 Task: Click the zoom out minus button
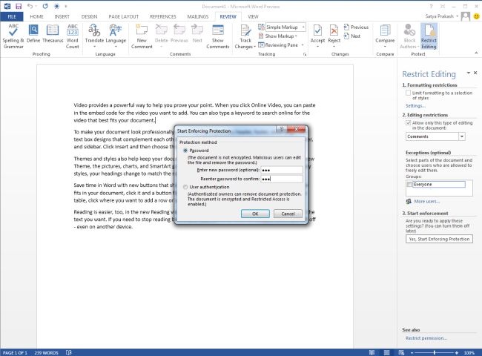coord(412,352)
